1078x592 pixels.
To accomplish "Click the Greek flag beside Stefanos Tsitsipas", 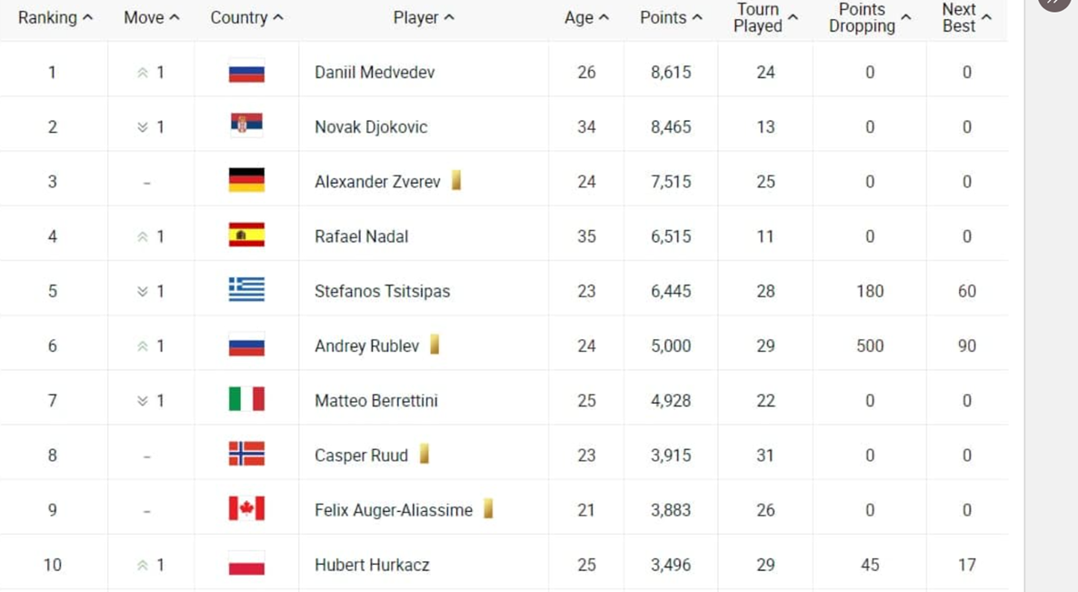I will tap(246, 289).
